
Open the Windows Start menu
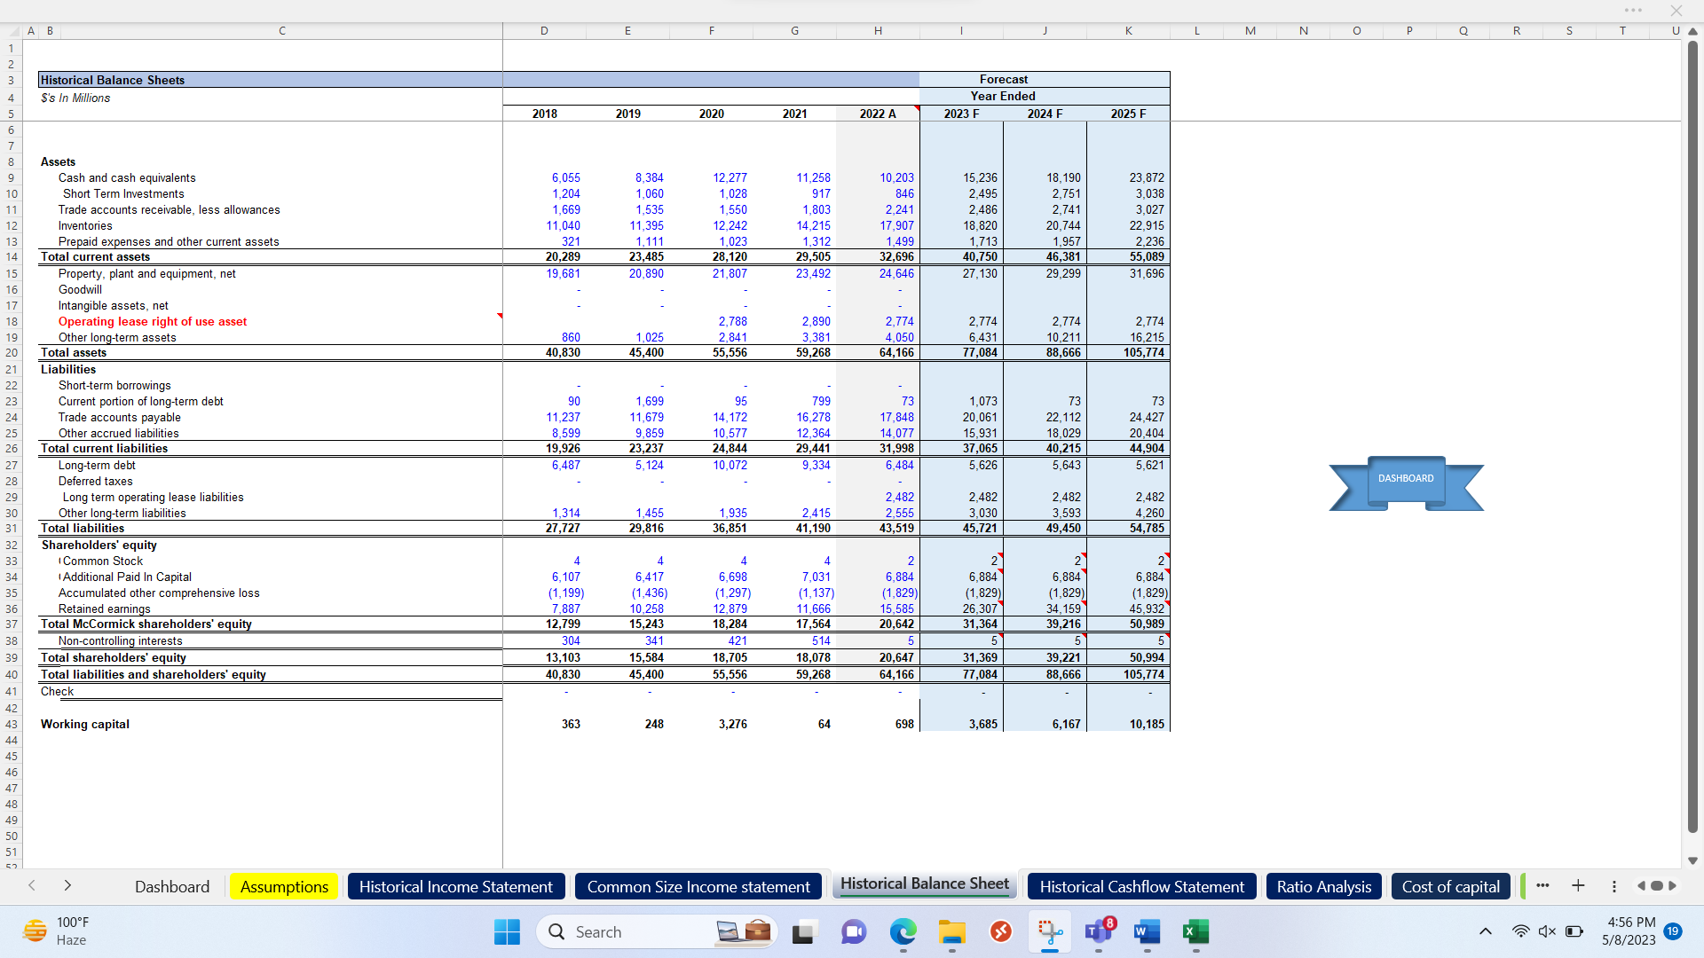coord(506,931)
